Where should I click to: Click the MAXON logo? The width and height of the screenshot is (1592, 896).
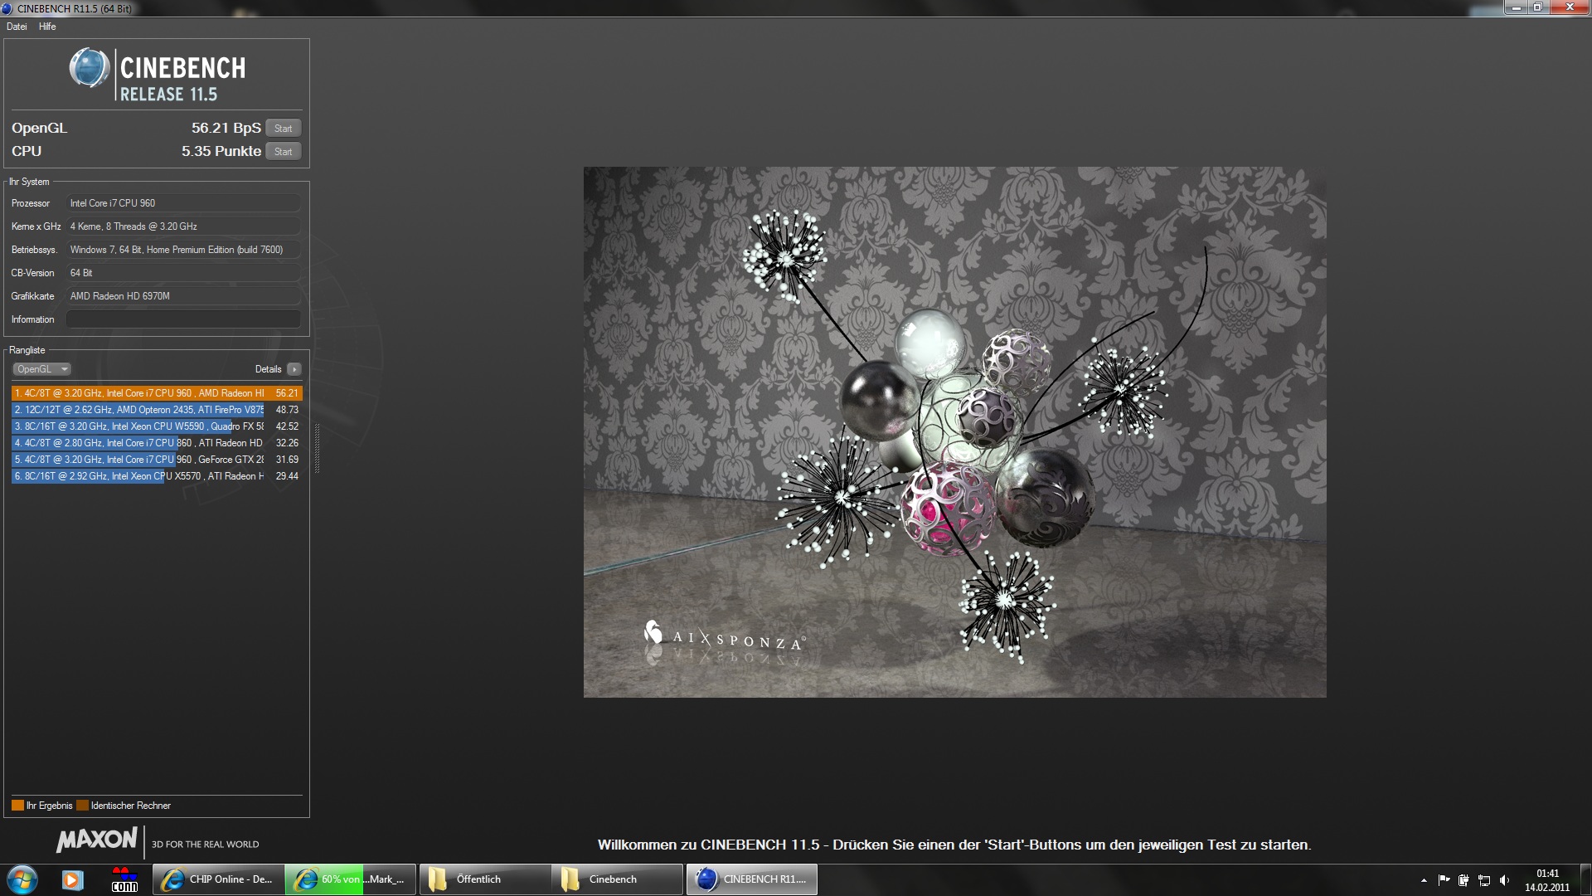(x=97, y=840)
